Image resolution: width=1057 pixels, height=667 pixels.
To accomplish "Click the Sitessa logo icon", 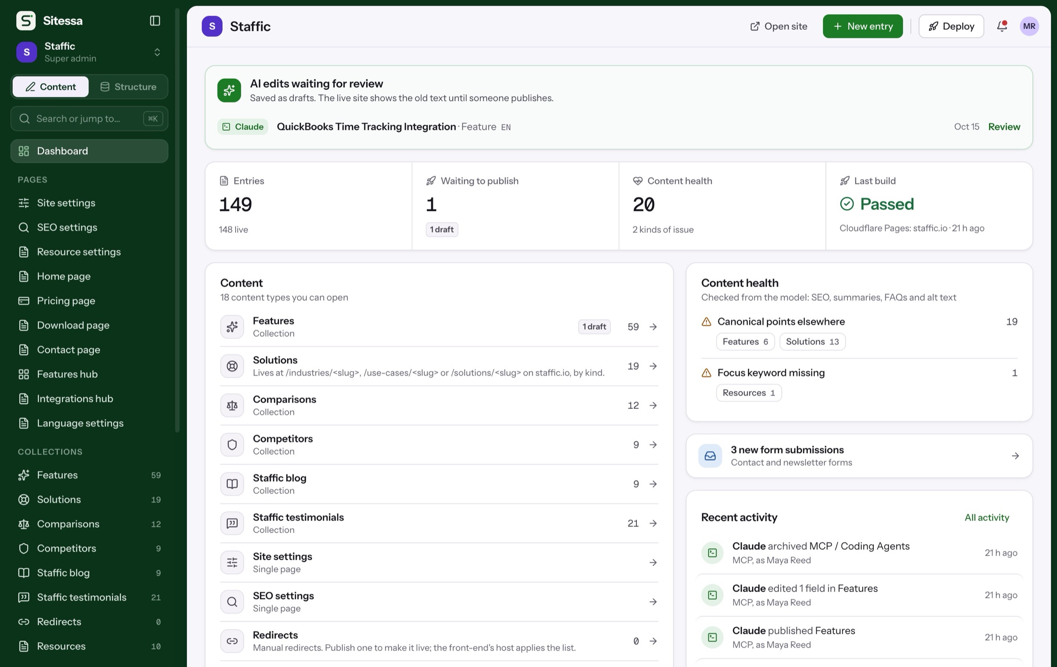I will pyautogui.click(x=26, y=21).
